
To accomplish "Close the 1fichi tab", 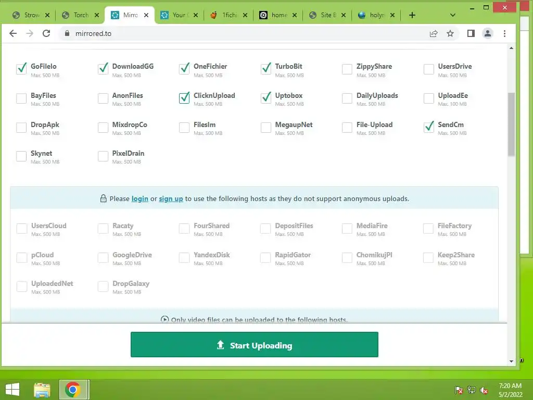I will (245, 15).
